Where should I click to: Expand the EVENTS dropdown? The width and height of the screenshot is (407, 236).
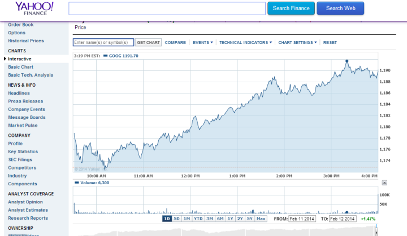[x=203, y=42]
